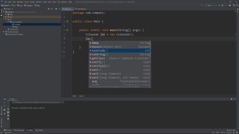
Task: Hide the Project tool window (minus icon)
Action: 59,9
